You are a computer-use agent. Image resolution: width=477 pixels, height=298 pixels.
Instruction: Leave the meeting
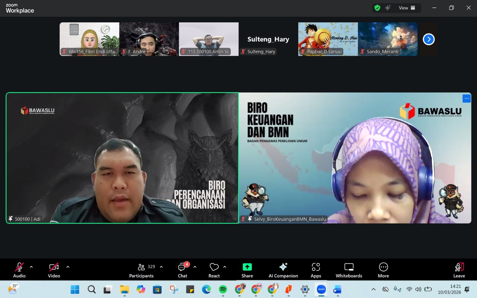(459, 270)
